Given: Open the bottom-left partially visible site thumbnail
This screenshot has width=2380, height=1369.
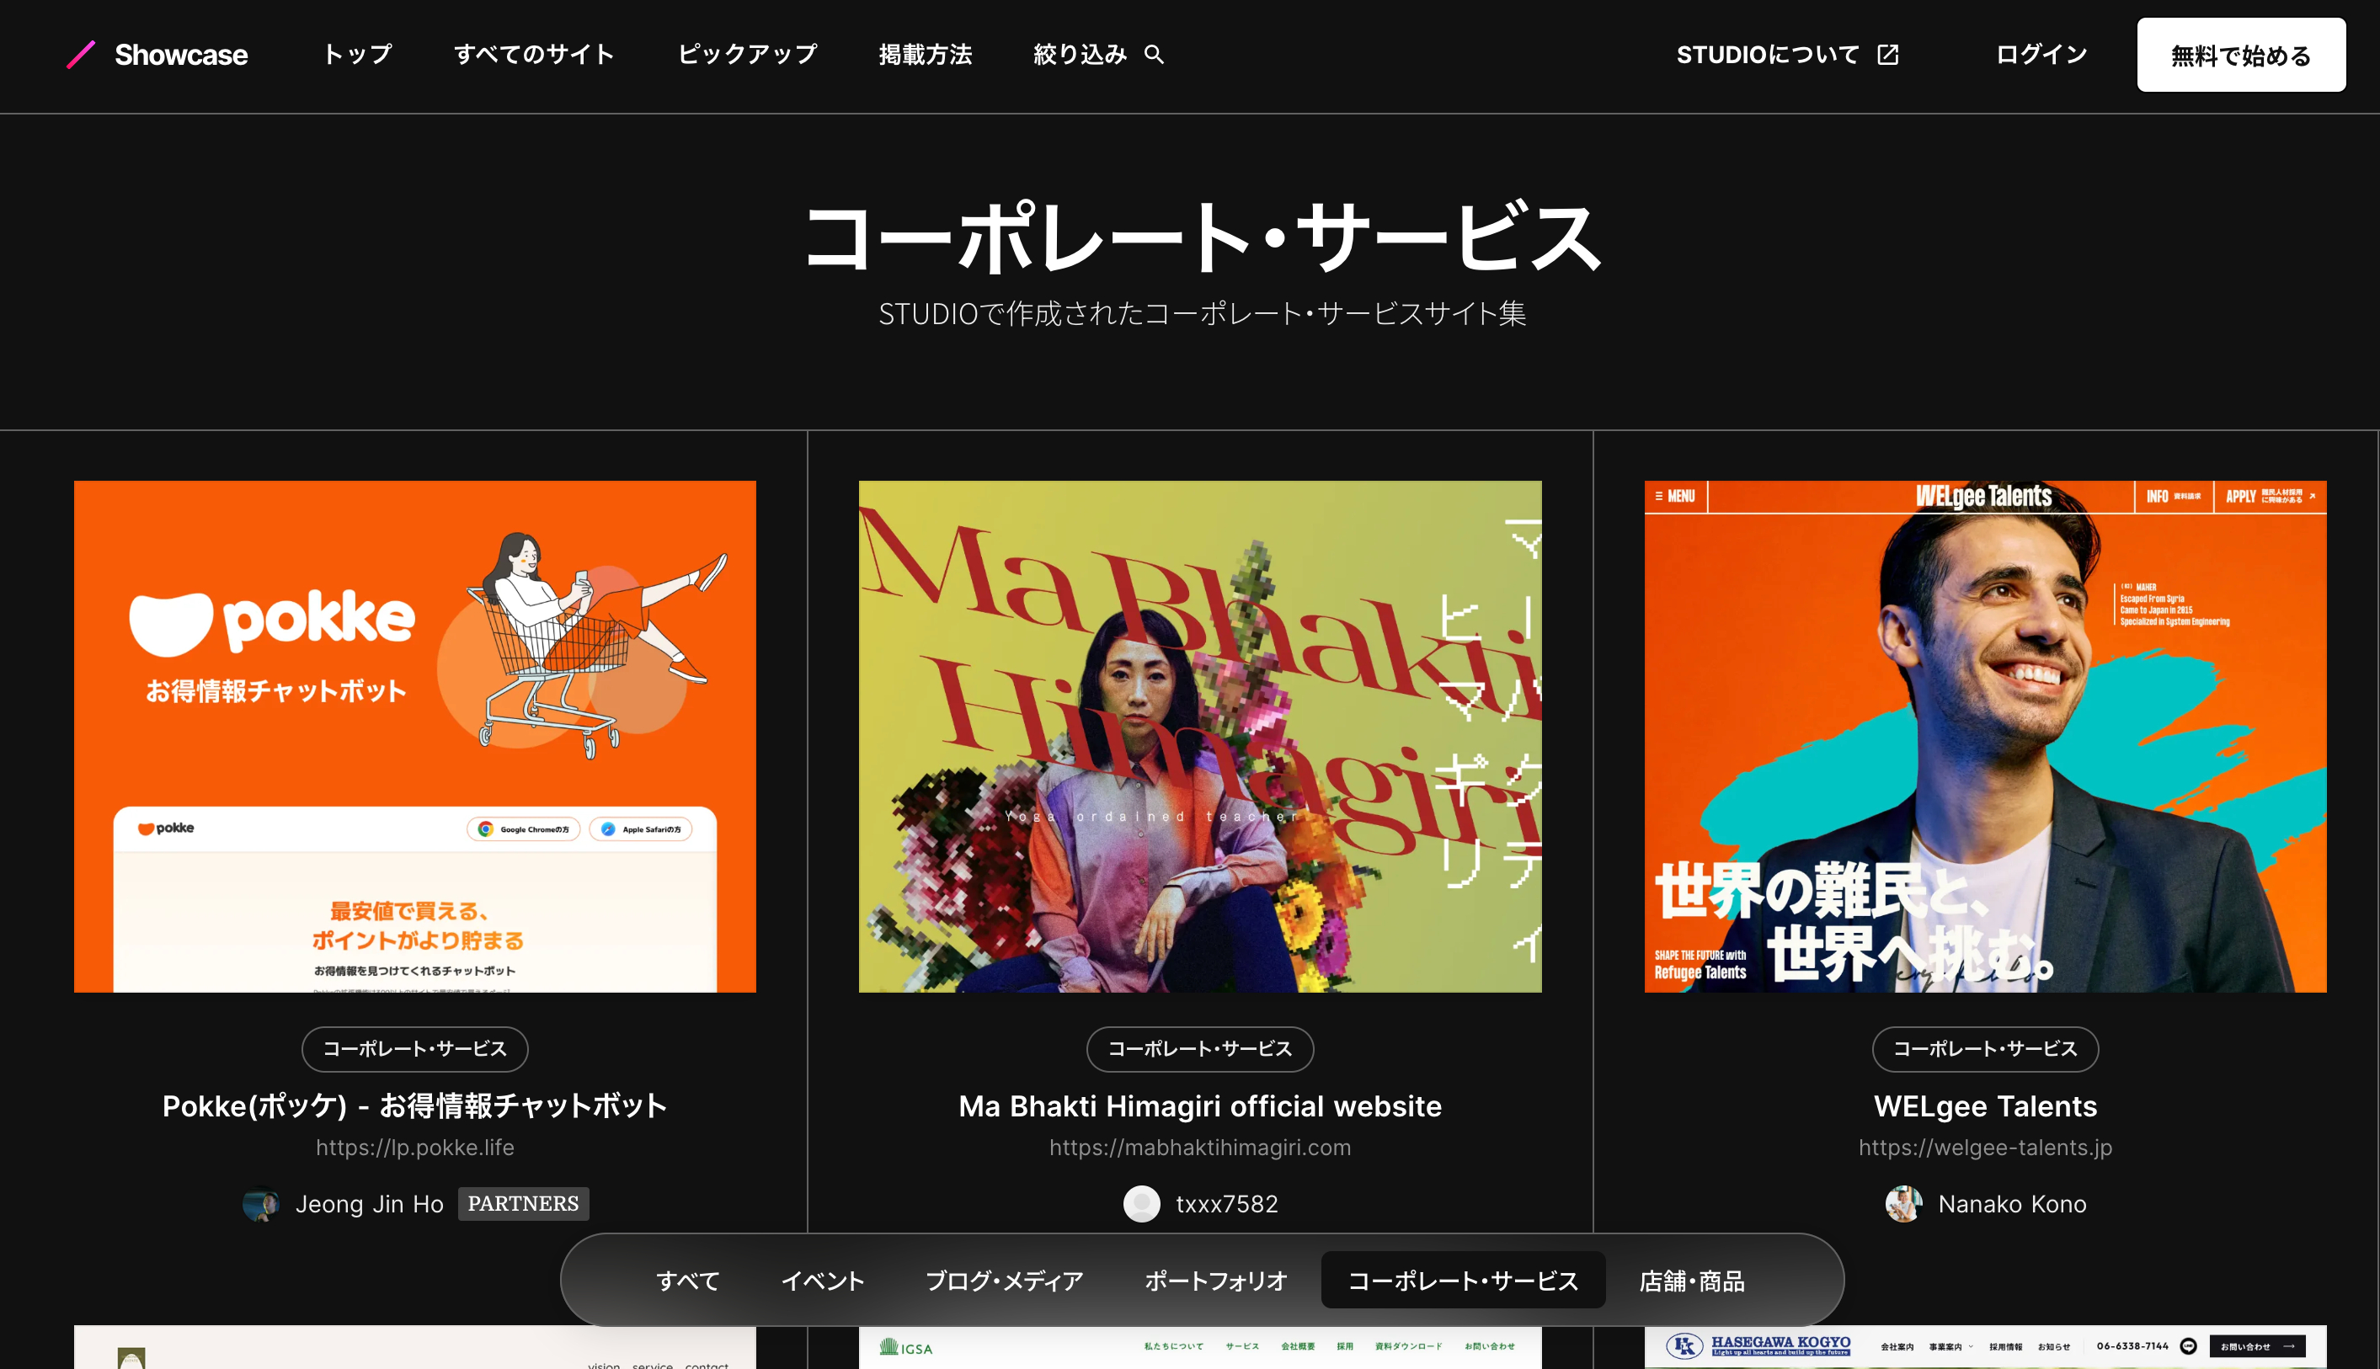Looking at the screenshot, I should 414,1347.
